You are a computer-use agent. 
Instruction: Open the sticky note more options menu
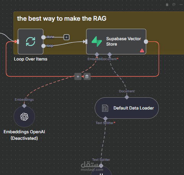click(181, 5)
